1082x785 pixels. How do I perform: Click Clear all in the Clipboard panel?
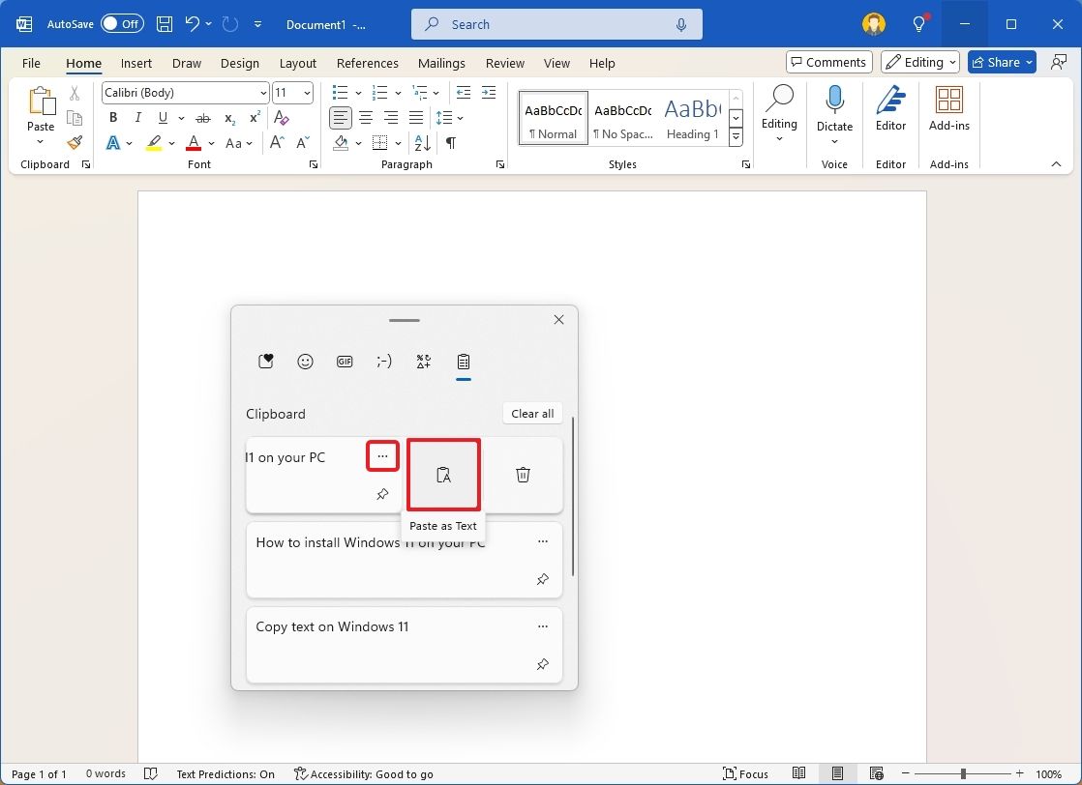tap(532, 413)
